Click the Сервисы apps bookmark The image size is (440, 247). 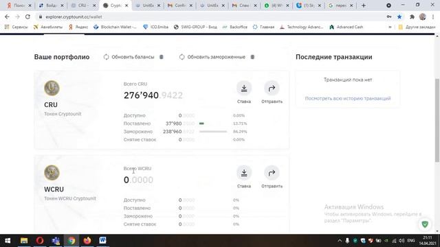click(x=16, y=27)
